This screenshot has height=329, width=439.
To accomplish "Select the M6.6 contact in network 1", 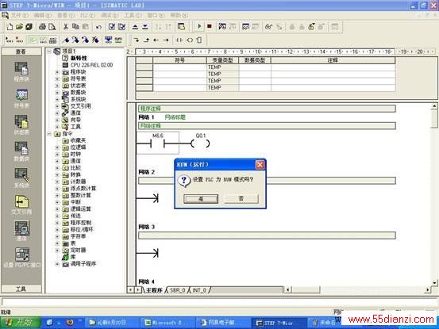I will [158, 143].
